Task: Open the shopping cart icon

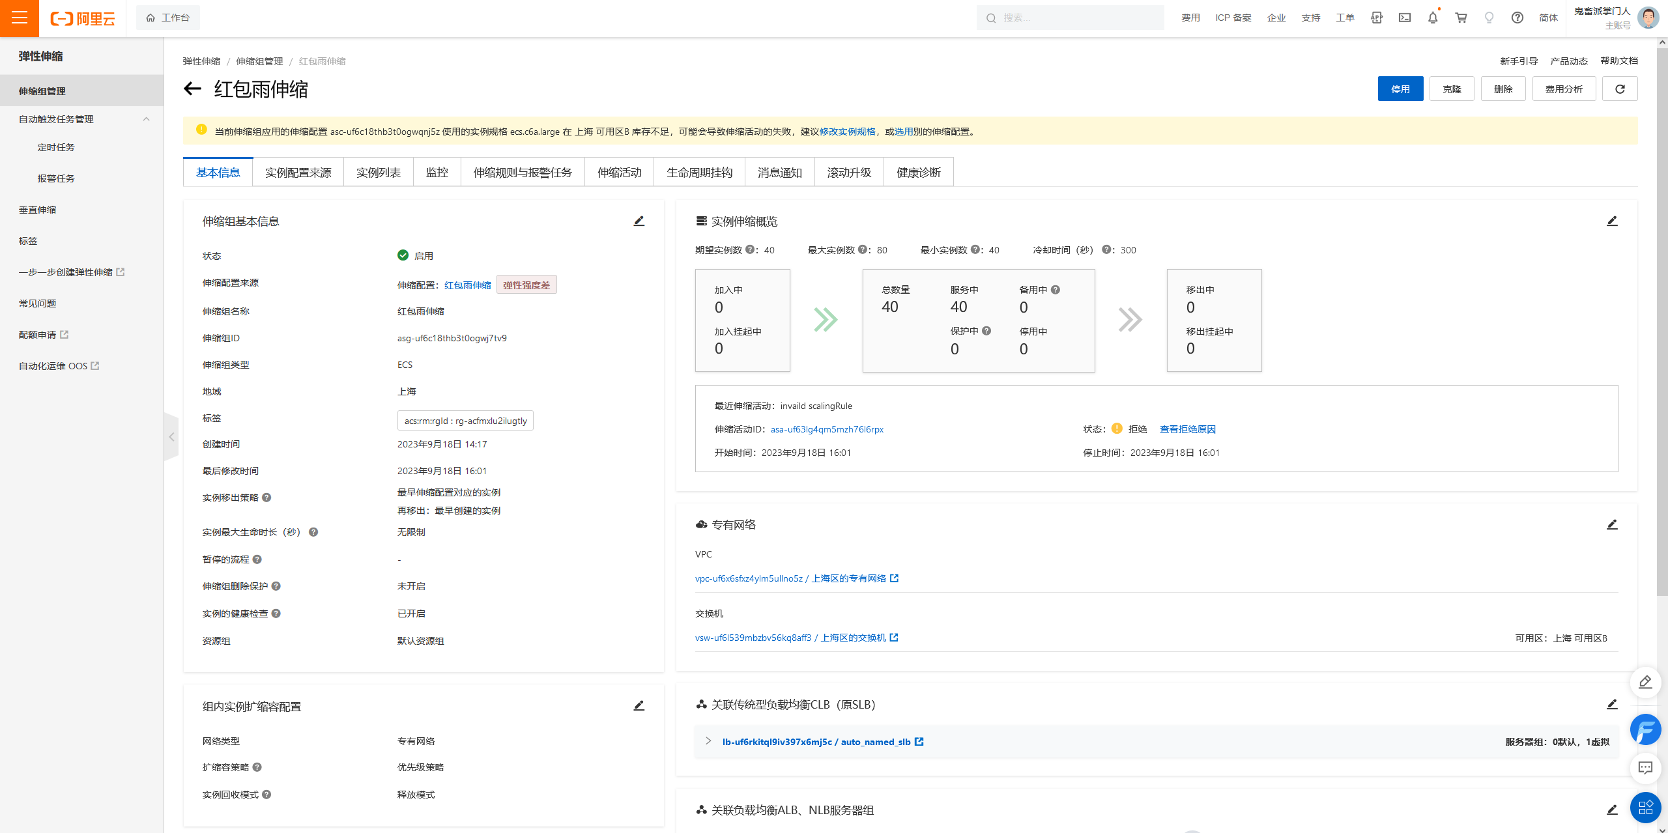Action: (1461, 18)
